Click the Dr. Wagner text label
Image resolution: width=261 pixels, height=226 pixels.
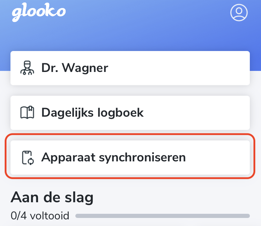coord(75,68)
